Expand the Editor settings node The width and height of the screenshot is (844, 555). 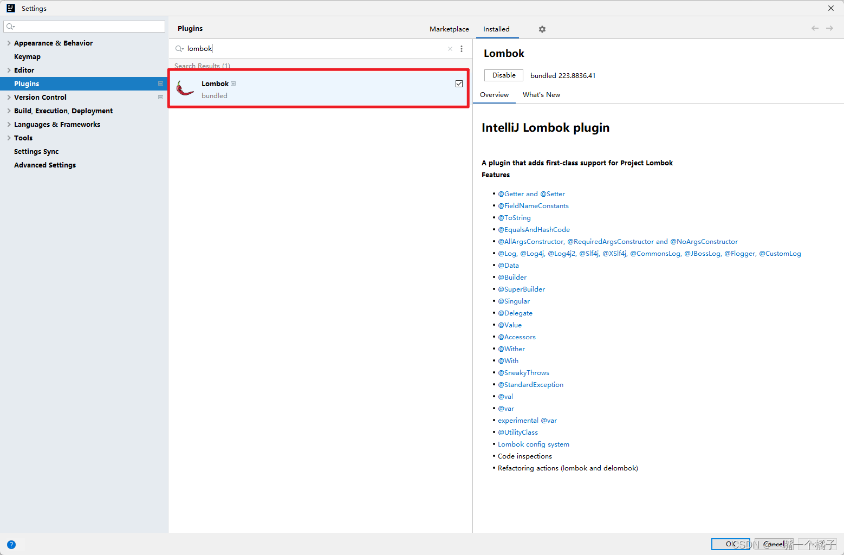pyautogui.click(x=9, y=70)
